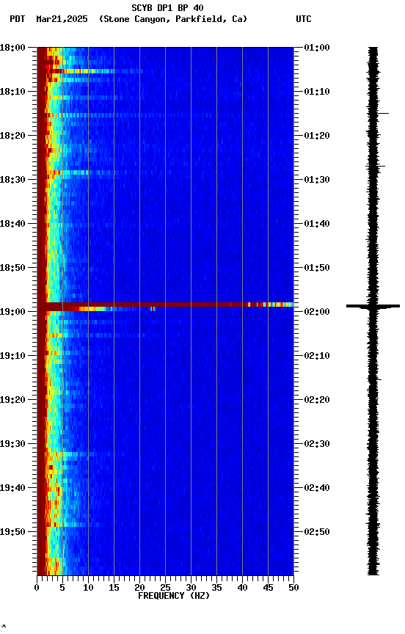The image size is (405, 634).
Task: Click the 19:20 PDT time label
Action: (12, 400)
